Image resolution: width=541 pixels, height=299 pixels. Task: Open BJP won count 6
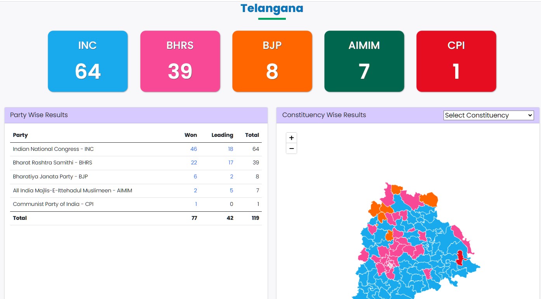point(195,176)
